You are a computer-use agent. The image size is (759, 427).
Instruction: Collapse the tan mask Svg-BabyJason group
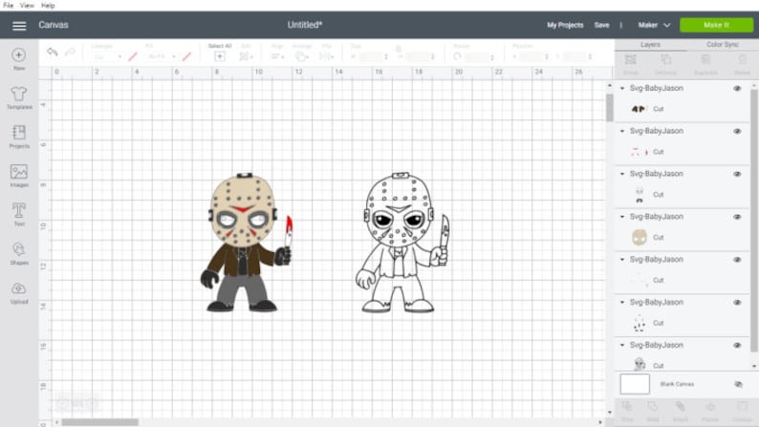pyautogui.click(x=622, y=217)
